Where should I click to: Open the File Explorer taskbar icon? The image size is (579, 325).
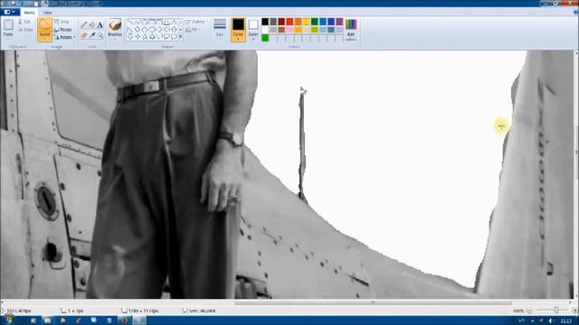click(48, 320)
